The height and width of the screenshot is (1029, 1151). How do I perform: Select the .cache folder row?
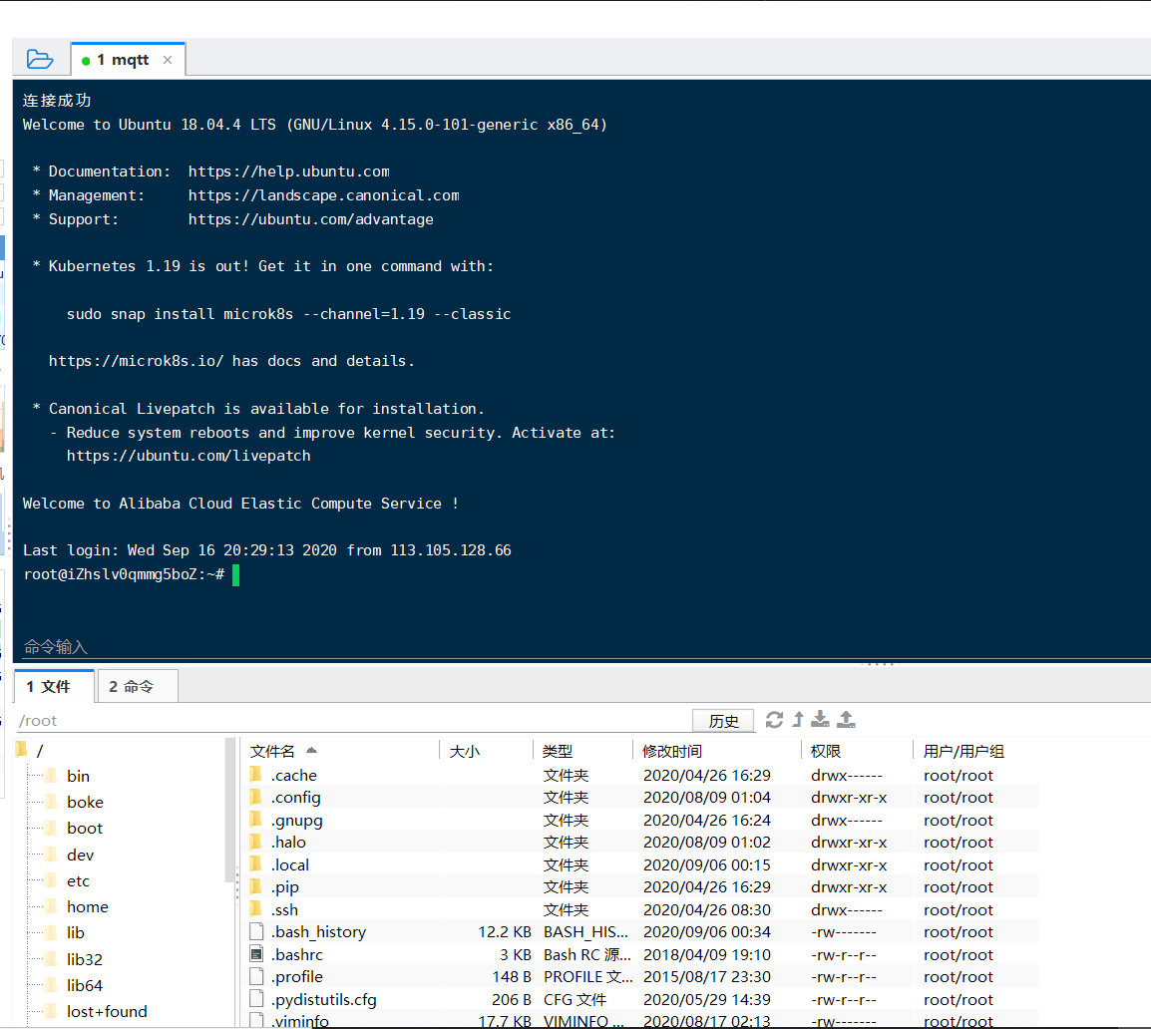pos(641,775)
